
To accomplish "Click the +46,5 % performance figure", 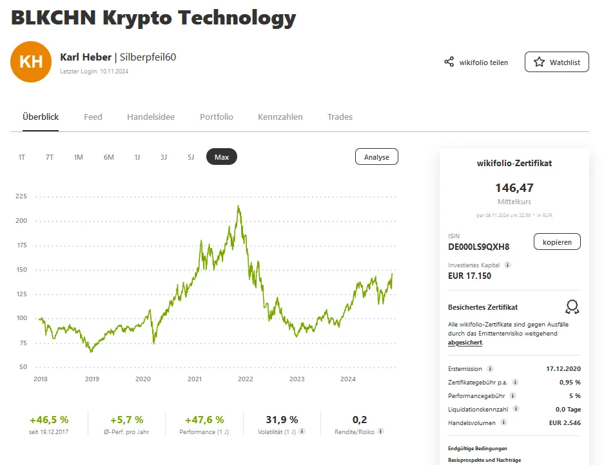I will (x=49, y=419).
